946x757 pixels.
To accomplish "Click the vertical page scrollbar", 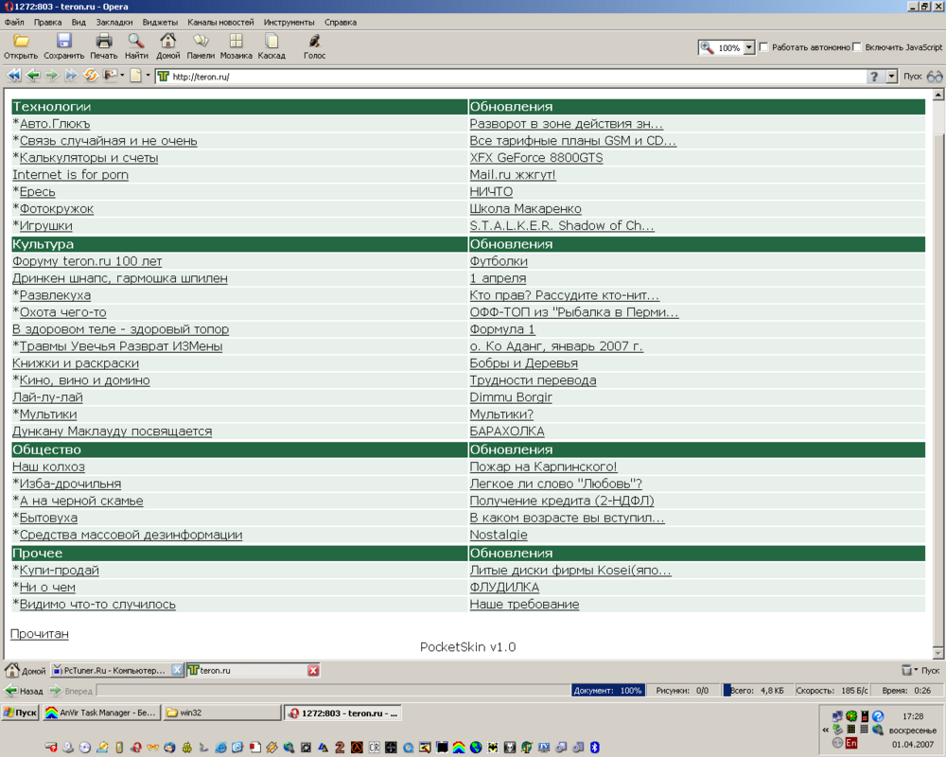I will pyautogui.click(x=937, y=375).
